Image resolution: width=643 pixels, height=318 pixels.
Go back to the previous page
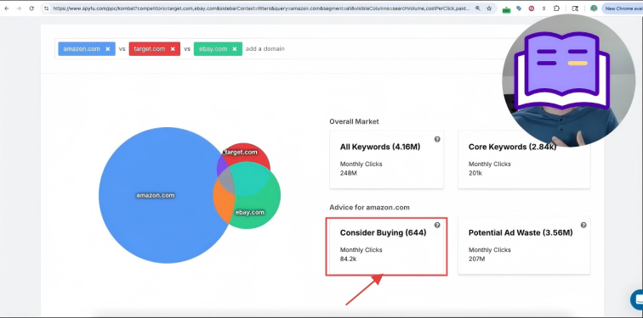pyautogui.click(x=7, y=8)
